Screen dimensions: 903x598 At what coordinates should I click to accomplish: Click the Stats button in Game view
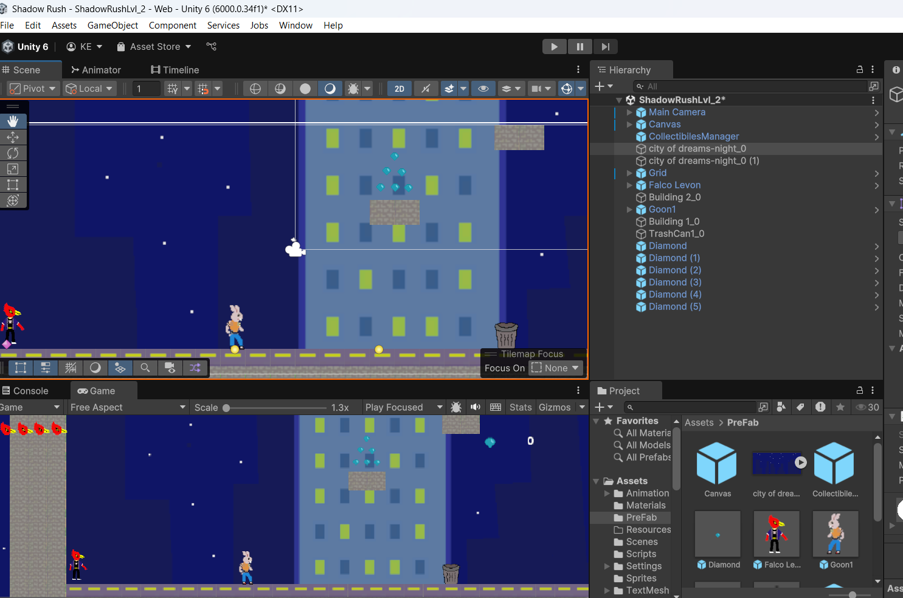pos(521,407)
